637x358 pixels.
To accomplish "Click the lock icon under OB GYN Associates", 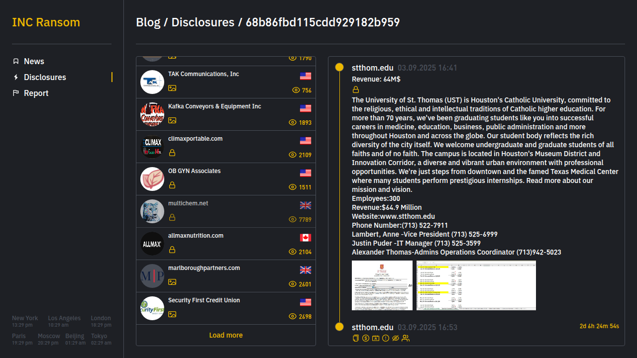I will pyautogui.click(x=172, y=185).
